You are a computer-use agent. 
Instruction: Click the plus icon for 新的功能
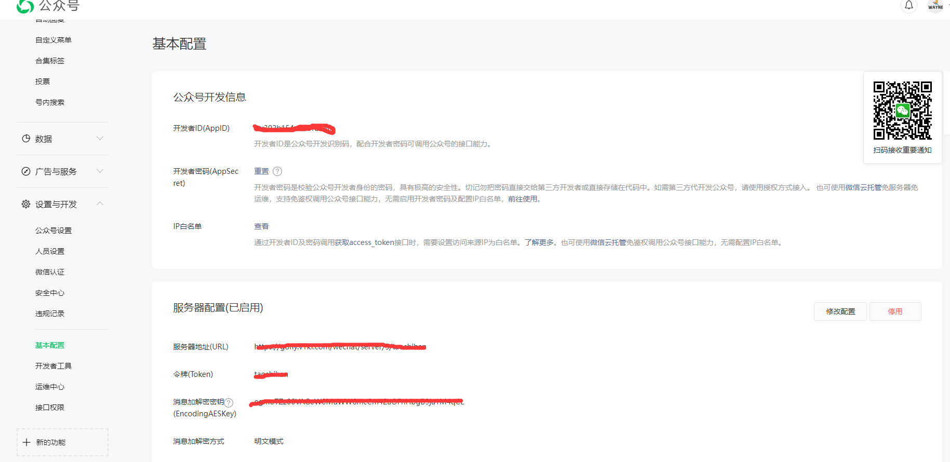pos(26,442)
